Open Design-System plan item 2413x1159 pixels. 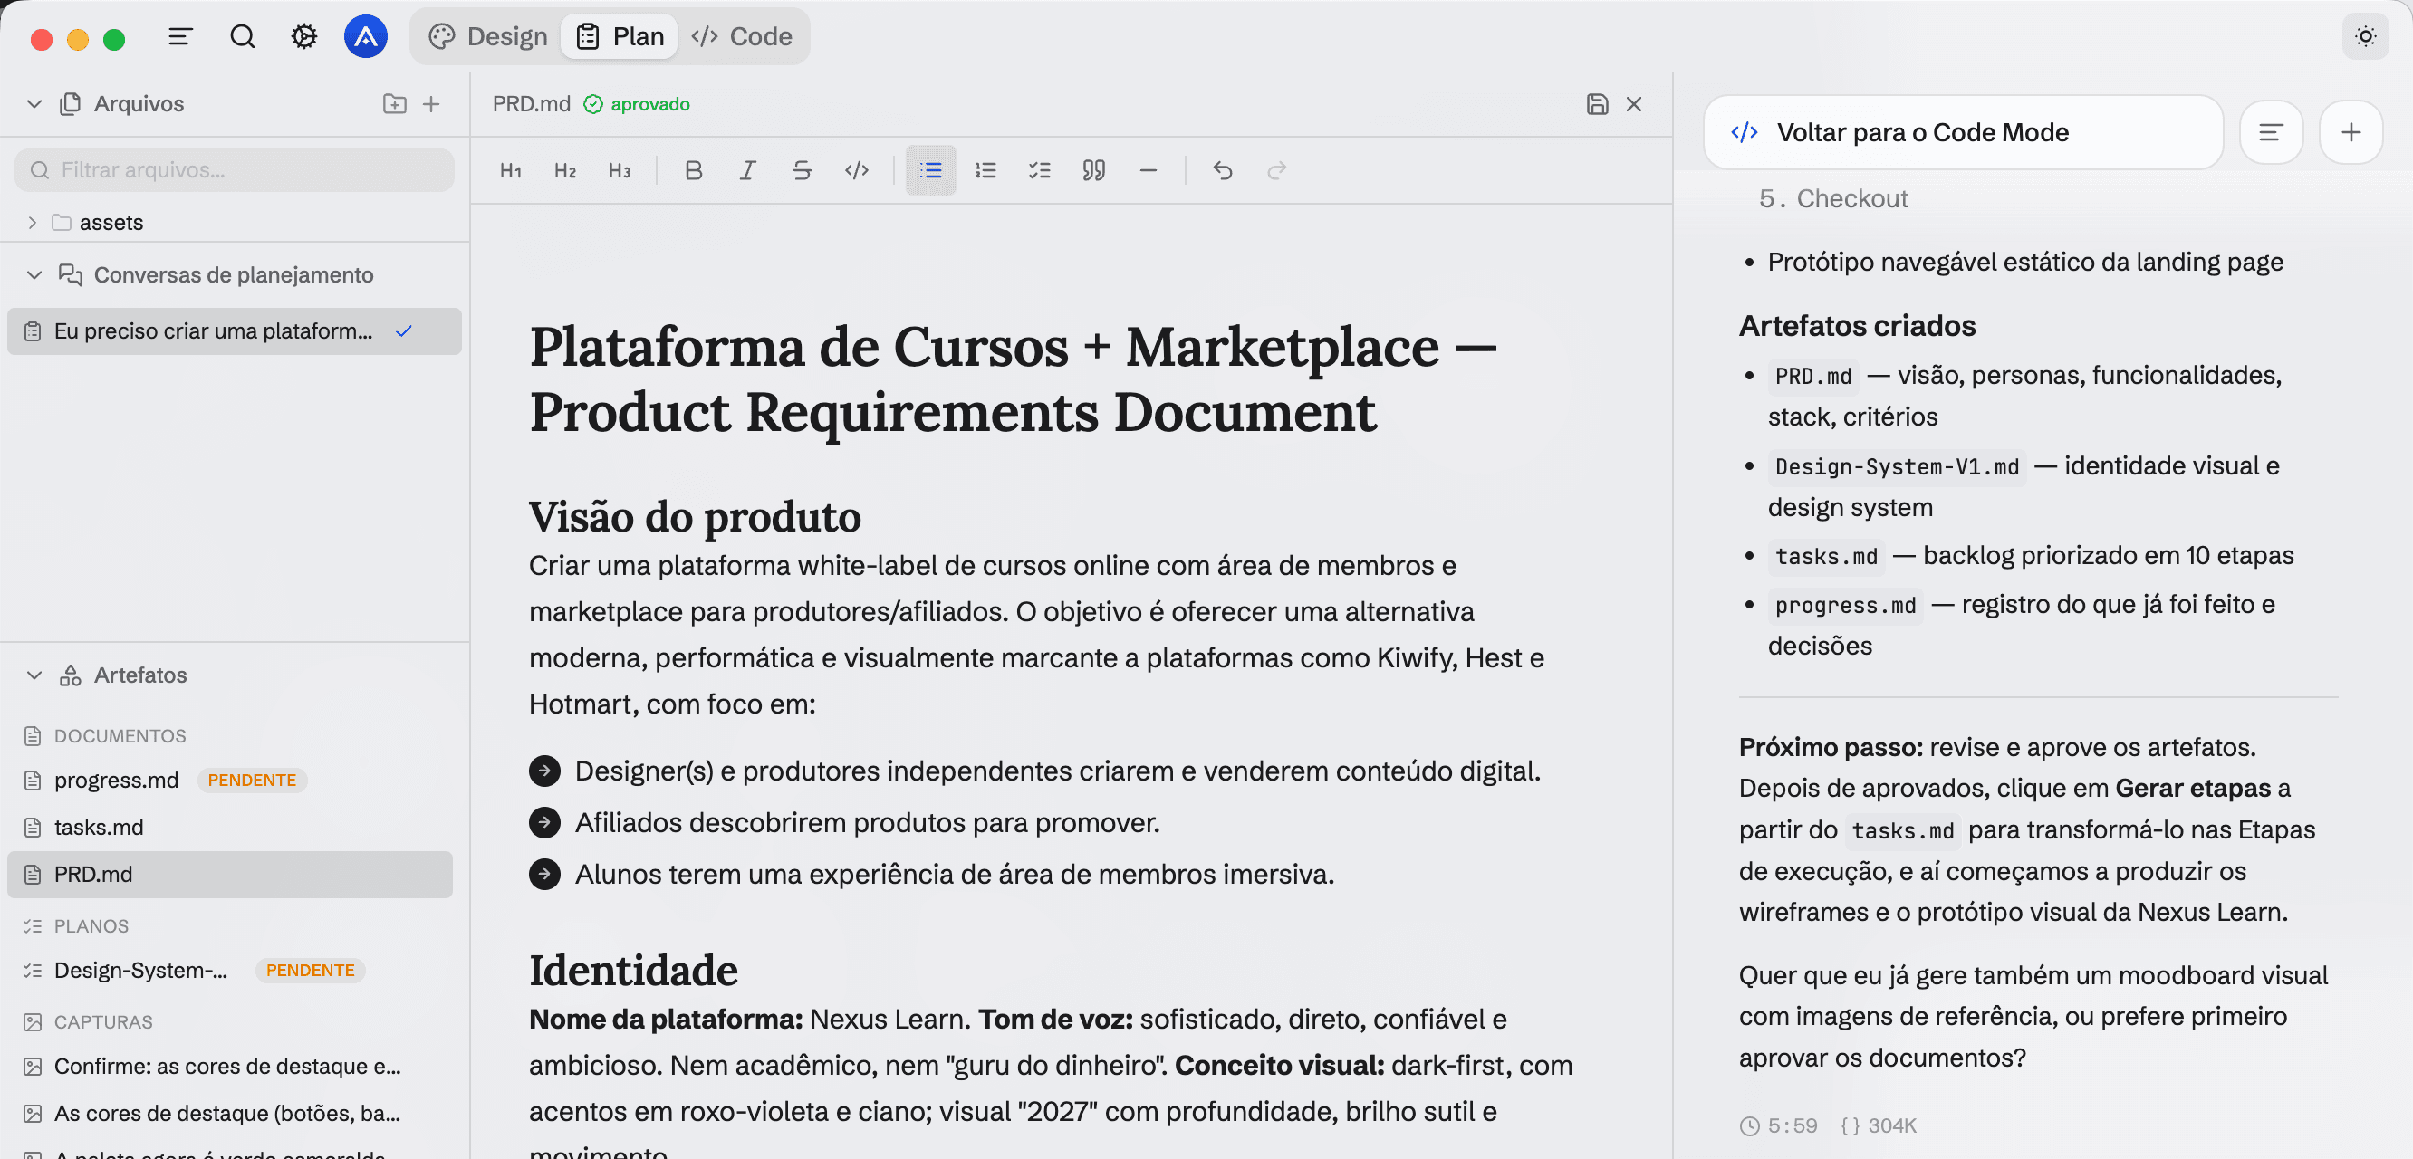140,970
